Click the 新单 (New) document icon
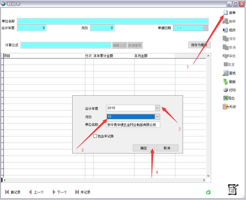This screenshot has width=246, height=200. 225,13
